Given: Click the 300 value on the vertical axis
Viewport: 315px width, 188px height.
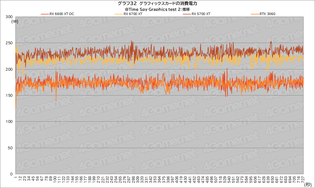Looking at the screenshot, I should click(x=9, y=17).
